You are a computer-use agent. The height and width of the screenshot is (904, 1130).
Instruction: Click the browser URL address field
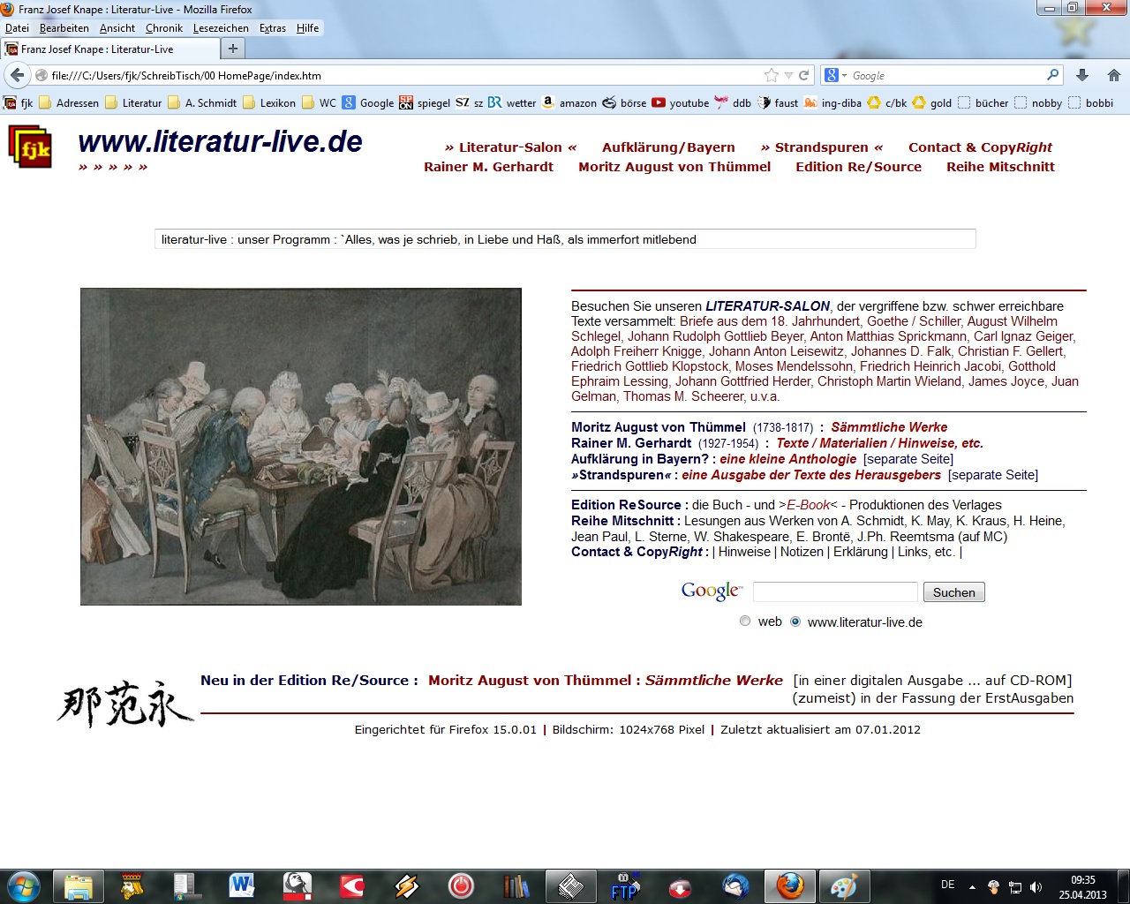(405, 76)
